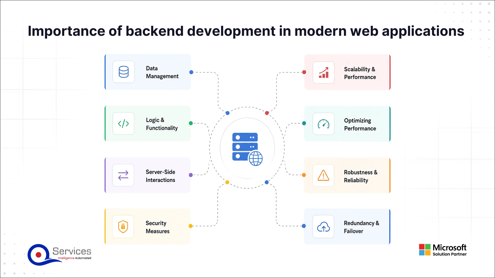
Task: Click the swap arrows icon for Server-Side Interactions
Action: pyautogui.click(x=123, y=175)
